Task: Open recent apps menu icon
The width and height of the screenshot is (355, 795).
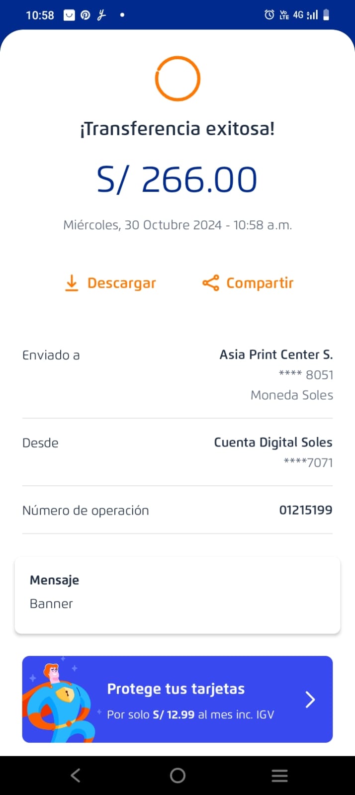Action: (279, 775)
